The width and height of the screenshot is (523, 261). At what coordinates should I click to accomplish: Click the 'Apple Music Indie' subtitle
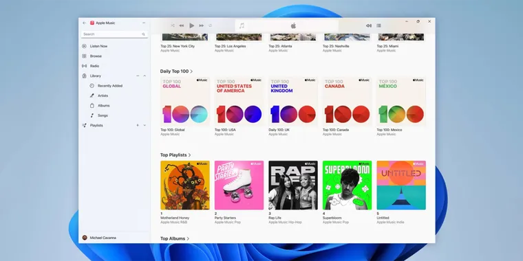[x=390, y=222]
